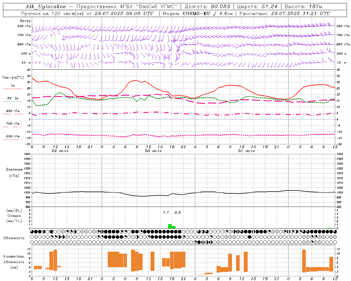This screenshot has height=281, width=351.
Task: Click the 31 июля date label
Action: [x=247, y=151]
